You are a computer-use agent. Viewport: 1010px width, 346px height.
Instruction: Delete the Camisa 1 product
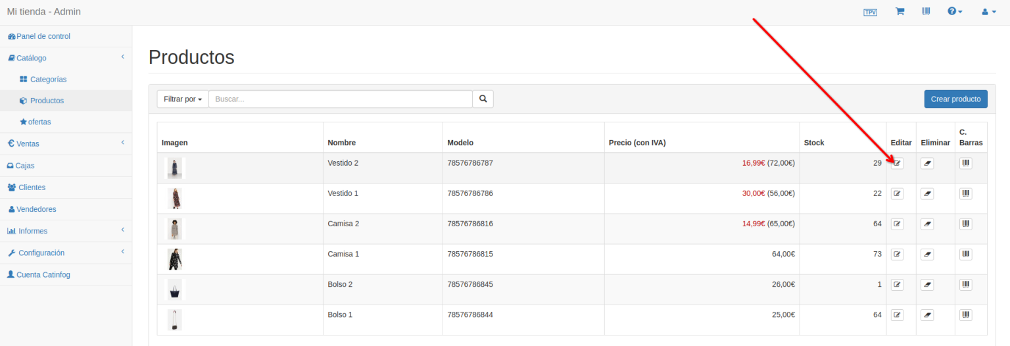pyautogui.click(x=926, y=254)
